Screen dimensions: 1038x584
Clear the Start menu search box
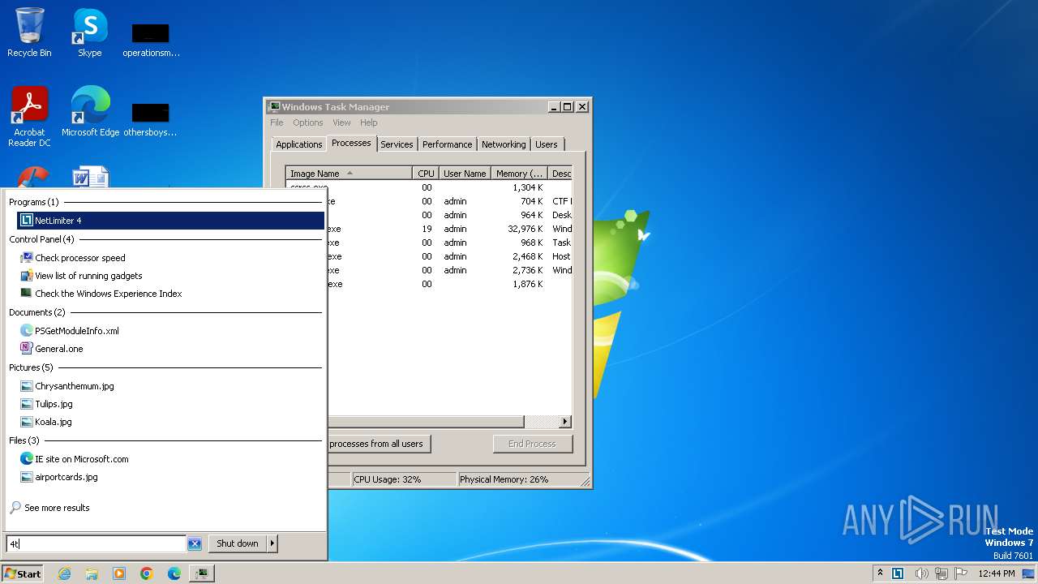coord(195,543)
